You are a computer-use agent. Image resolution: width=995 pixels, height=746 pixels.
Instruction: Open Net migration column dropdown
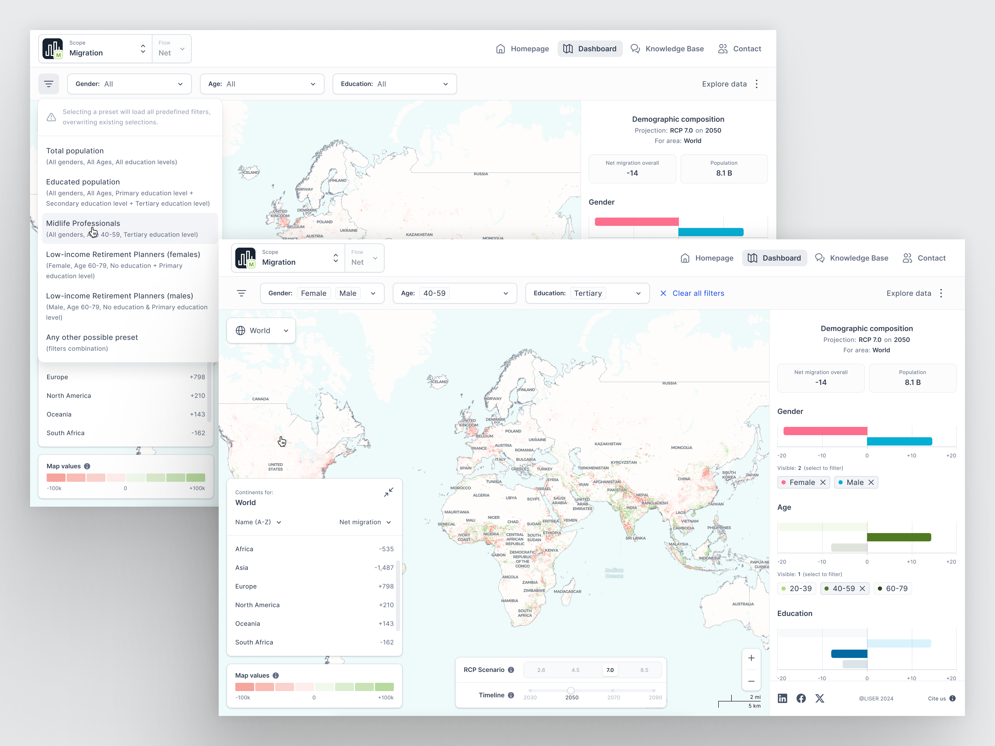pyautogui.click(x=365, y=522)
